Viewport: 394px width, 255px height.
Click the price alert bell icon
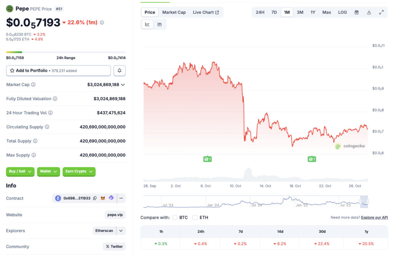coord(120,71)
